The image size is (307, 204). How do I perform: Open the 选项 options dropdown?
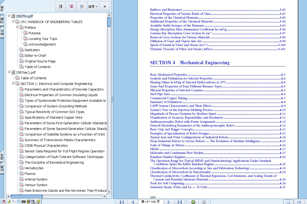point(93,6)
